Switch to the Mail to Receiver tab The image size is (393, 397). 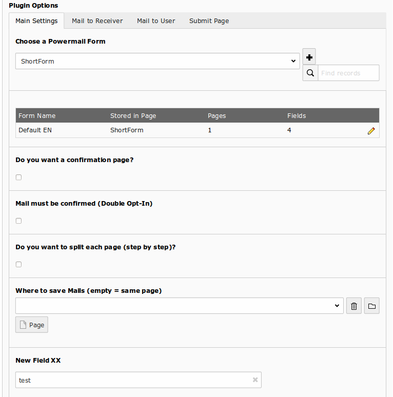[97, 21]
